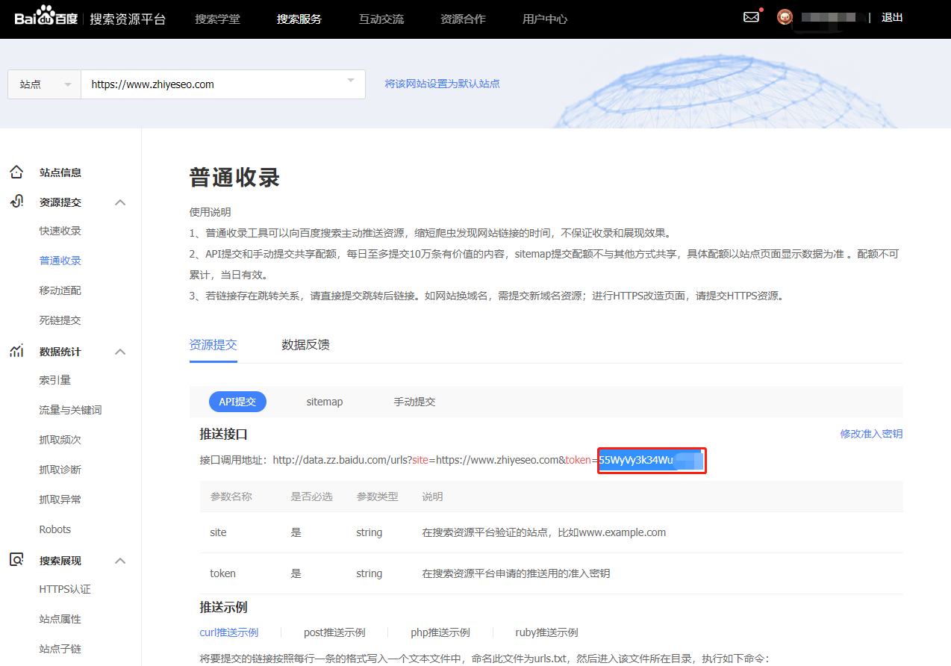This screenshot has height=666, width=951.
Task: Open 抓取异常 in the sidebar
Action: click(x=60, y=500)
